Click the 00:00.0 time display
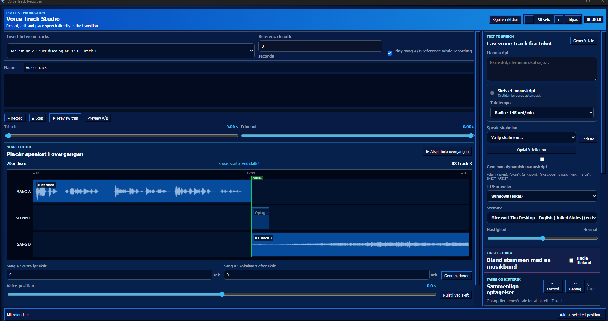 [x=594, y=20]
